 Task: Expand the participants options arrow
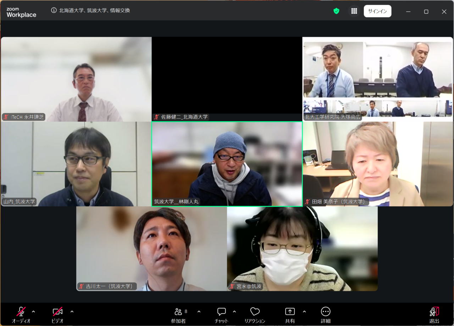[x=199, y=311]
